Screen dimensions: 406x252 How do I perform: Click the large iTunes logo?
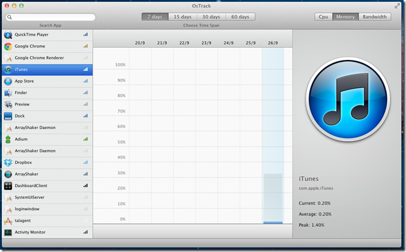(x=347, y=100)
